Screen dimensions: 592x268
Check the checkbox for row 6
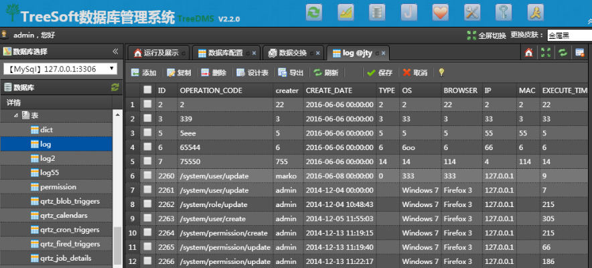pos(147,176)
